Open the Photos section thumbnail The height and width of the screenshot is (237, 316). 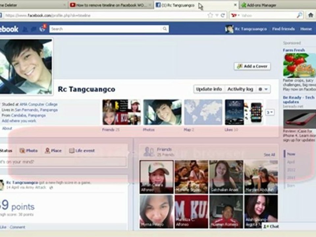point(162,112)
